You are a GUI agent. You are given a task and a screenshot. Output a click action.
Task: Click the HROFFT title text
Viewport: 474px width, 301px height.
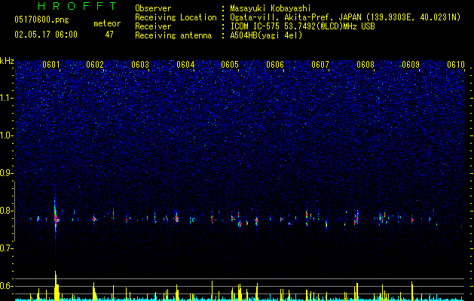77,6
